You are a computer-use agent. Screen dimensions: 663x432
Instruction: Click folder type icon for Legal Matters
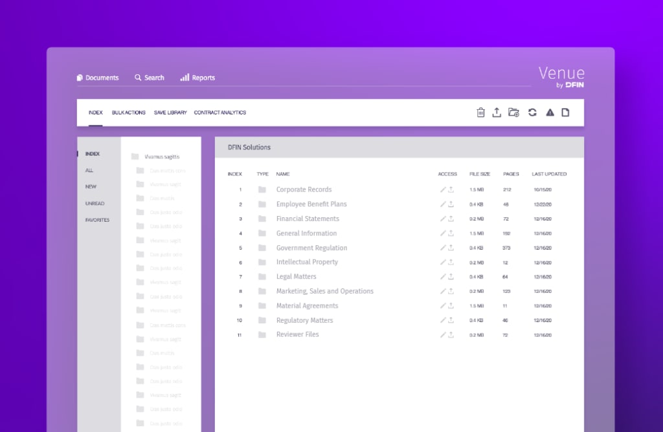262,277
